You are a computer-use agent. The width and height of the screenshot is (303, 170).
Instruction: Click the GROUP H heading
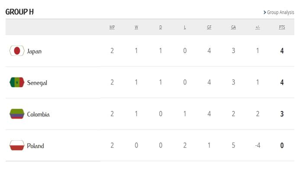tap(19, 12)
